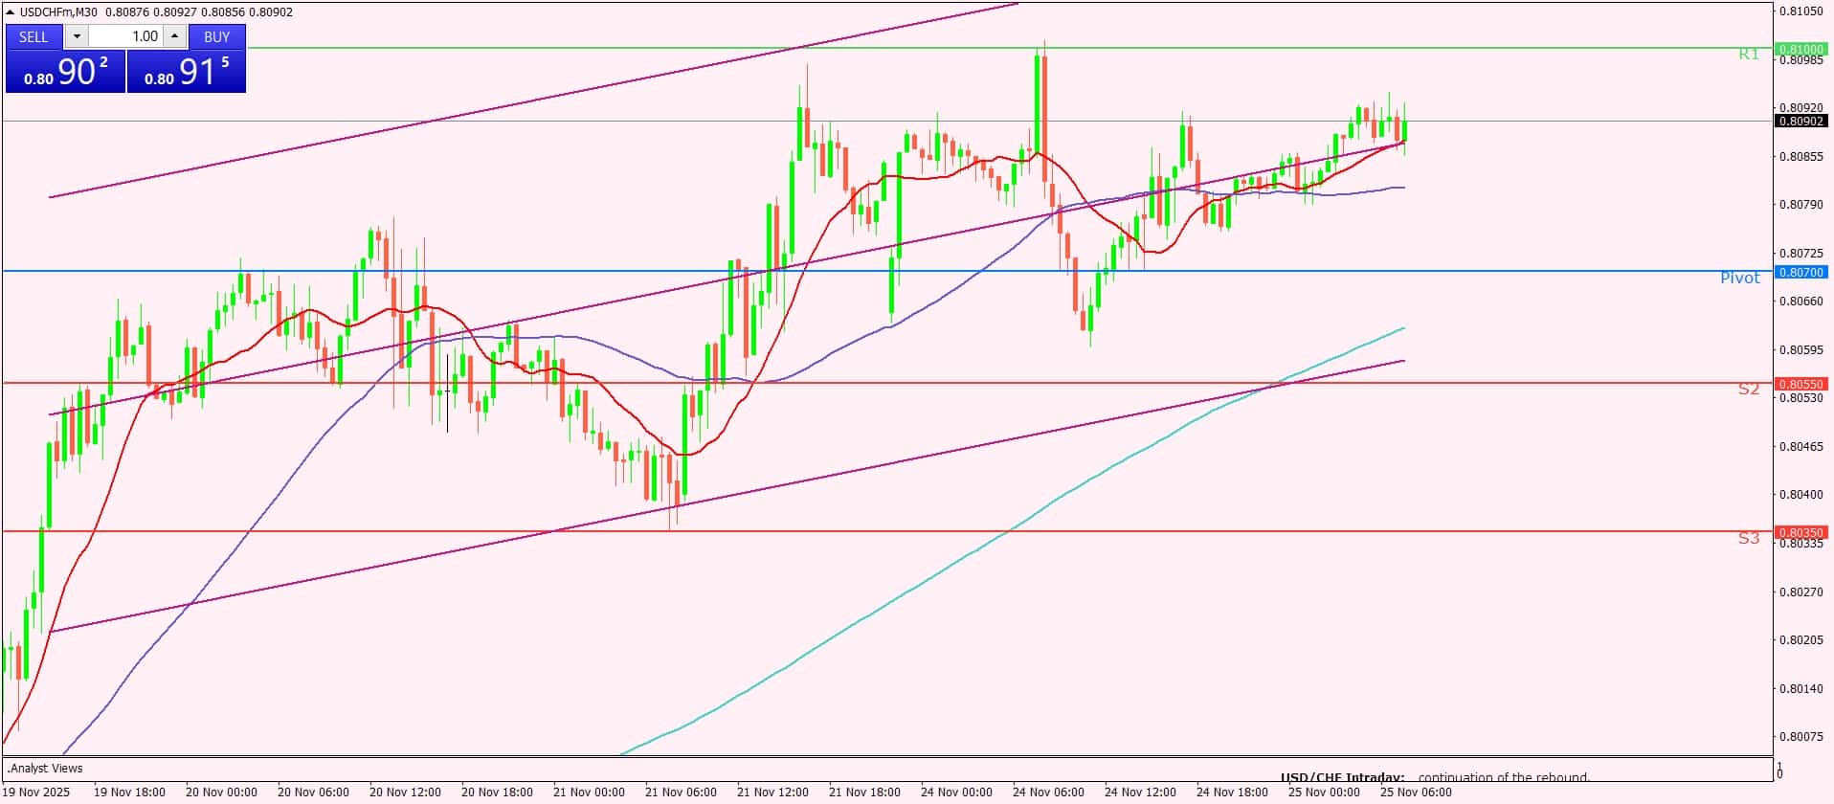Image resolution: width=1834 pixels, height=804 pixels.
Task: Click the sell price panel showing 0.80 90
Action: point(65,72)
